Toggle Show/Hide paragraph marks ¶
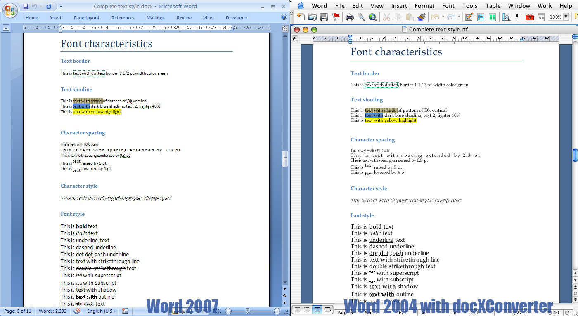 point(518,17)
